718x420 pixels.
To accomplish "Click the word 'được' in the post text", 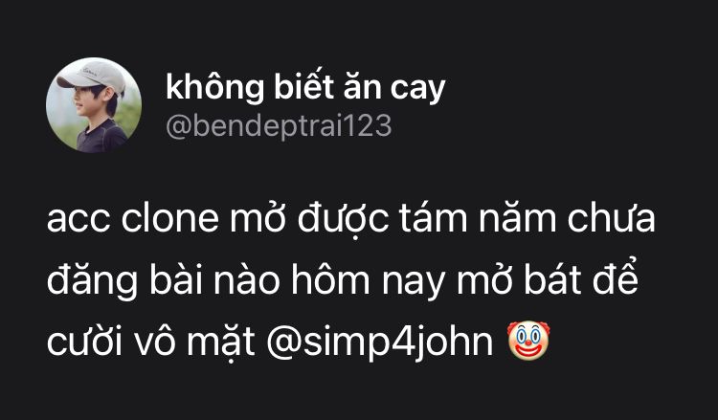I will [343, 220].
